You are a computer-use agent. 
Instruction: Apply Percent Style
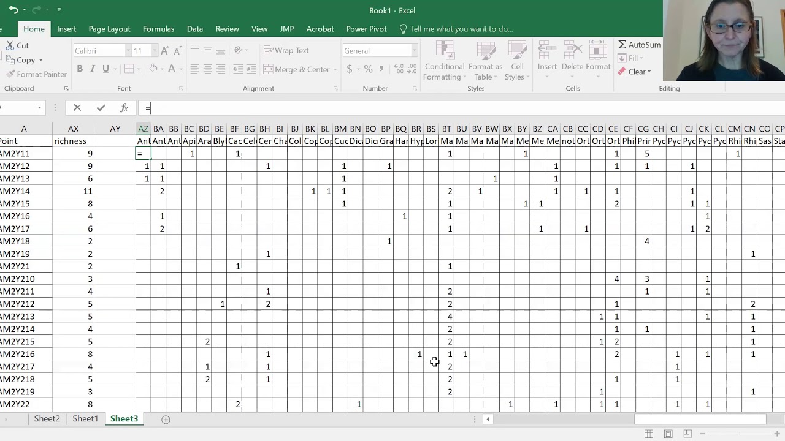tap(368, 69)
